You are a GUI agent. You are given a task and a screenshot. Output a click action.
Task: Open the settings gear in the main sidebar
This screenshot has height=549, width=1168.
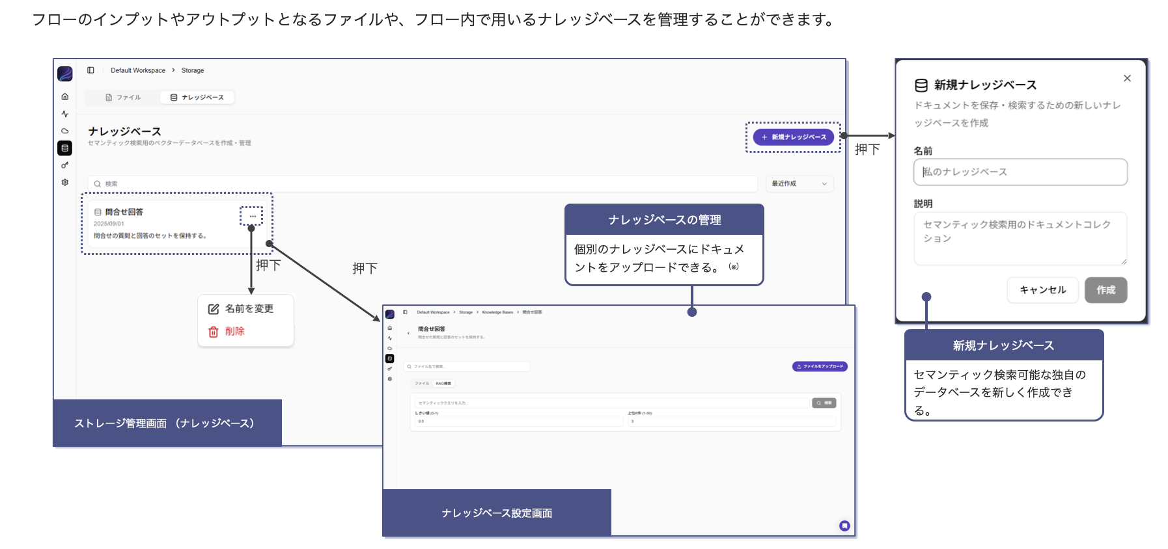tap(65, 182)
